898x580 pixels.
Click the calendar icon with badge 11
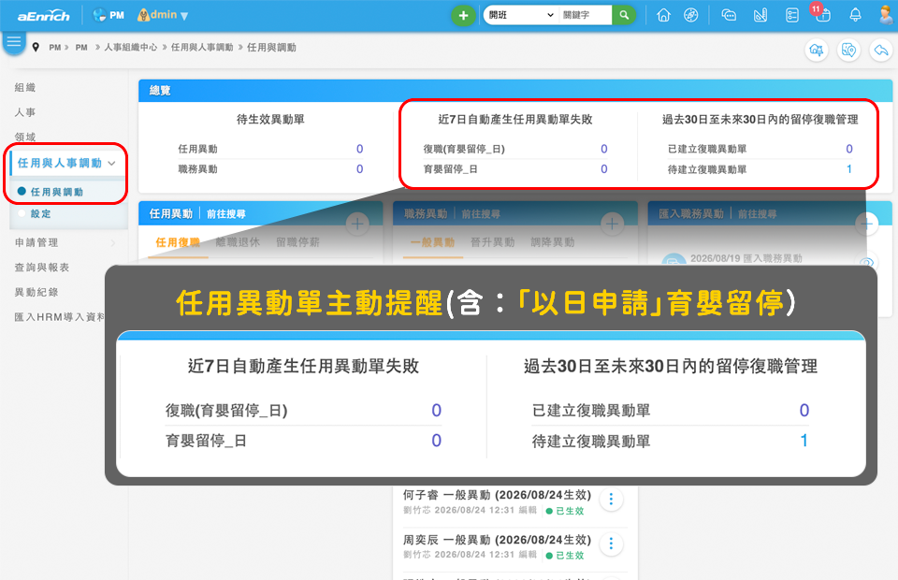click(x=822, y=14)
